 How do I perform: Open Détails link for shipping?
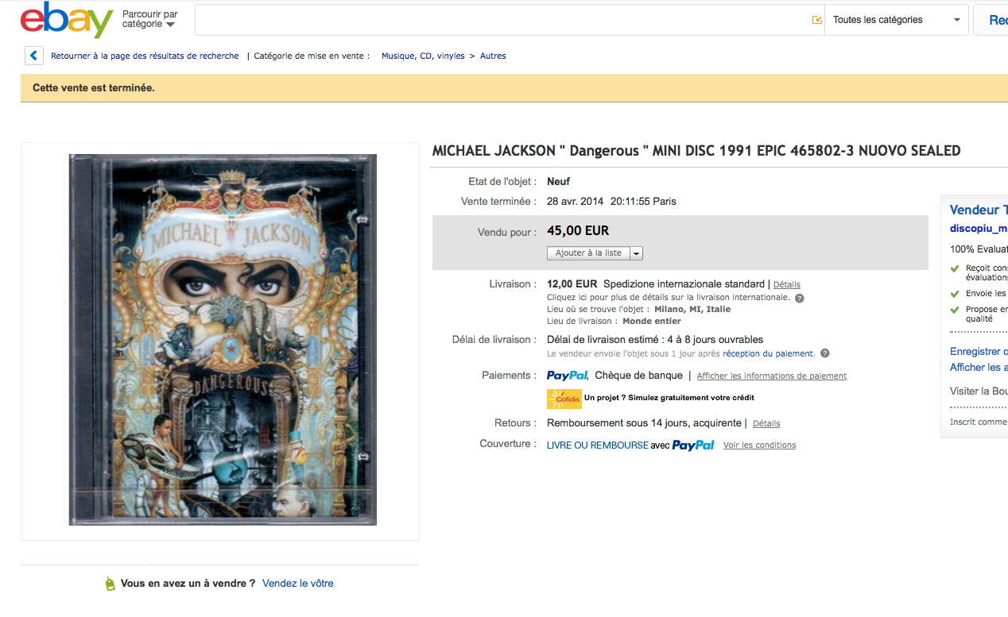click(x=787, y=284)
